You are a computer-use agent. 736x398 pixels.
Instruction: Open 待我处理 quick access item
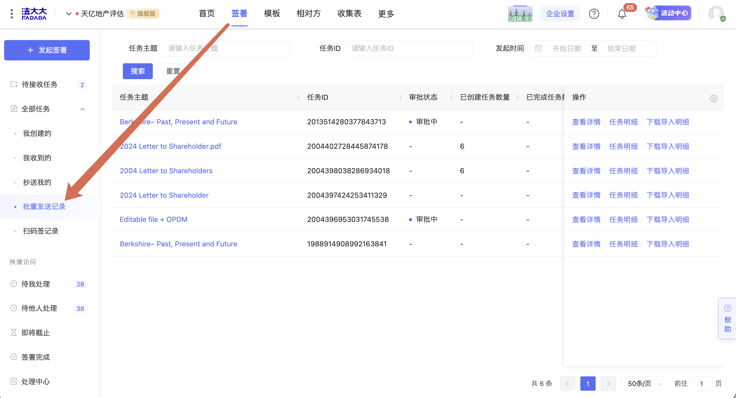[x=36, y=284]
